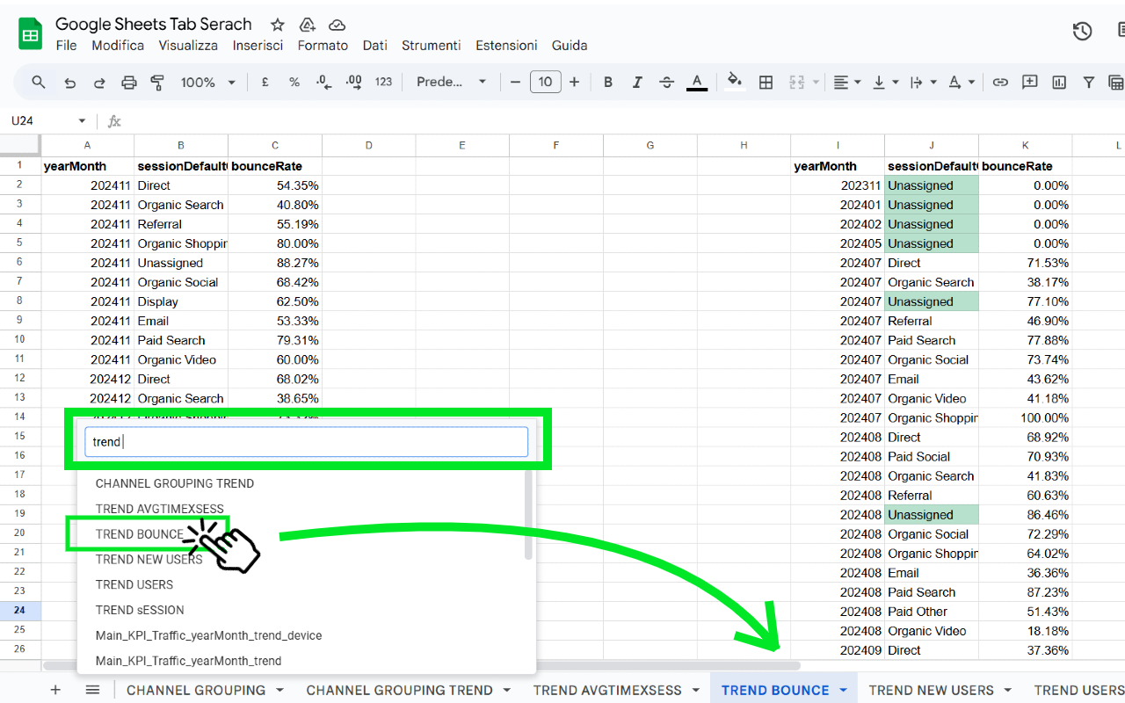Format value as currency
Viewport: 1125px width, 703px height.
[265, 82]
